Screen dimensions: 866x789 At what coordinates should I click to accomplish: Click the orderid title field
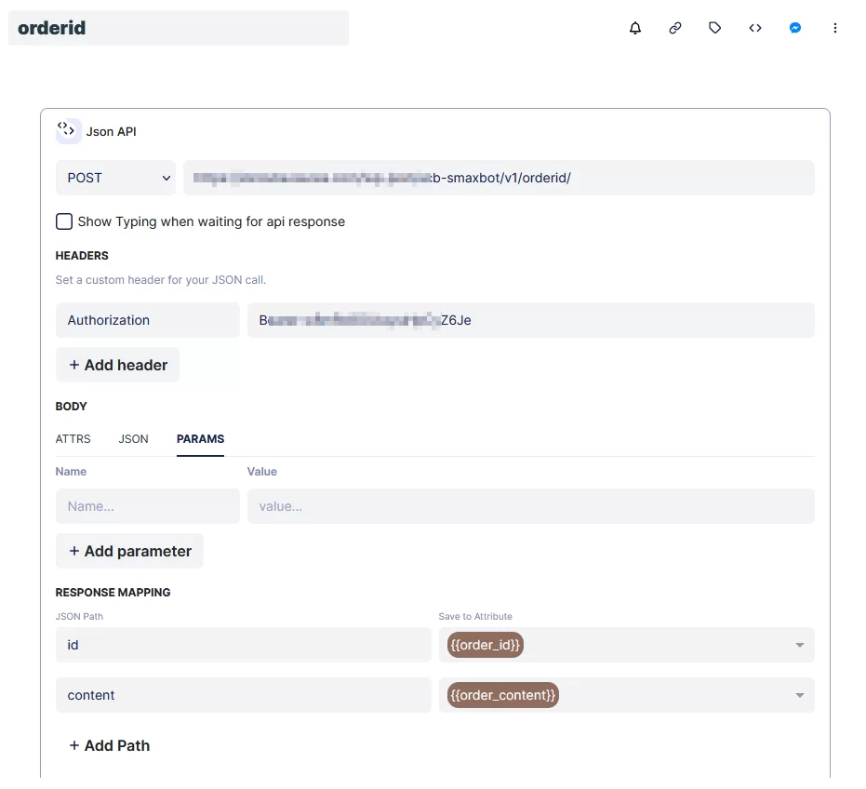pyautogui.click(x=179, y=28)
